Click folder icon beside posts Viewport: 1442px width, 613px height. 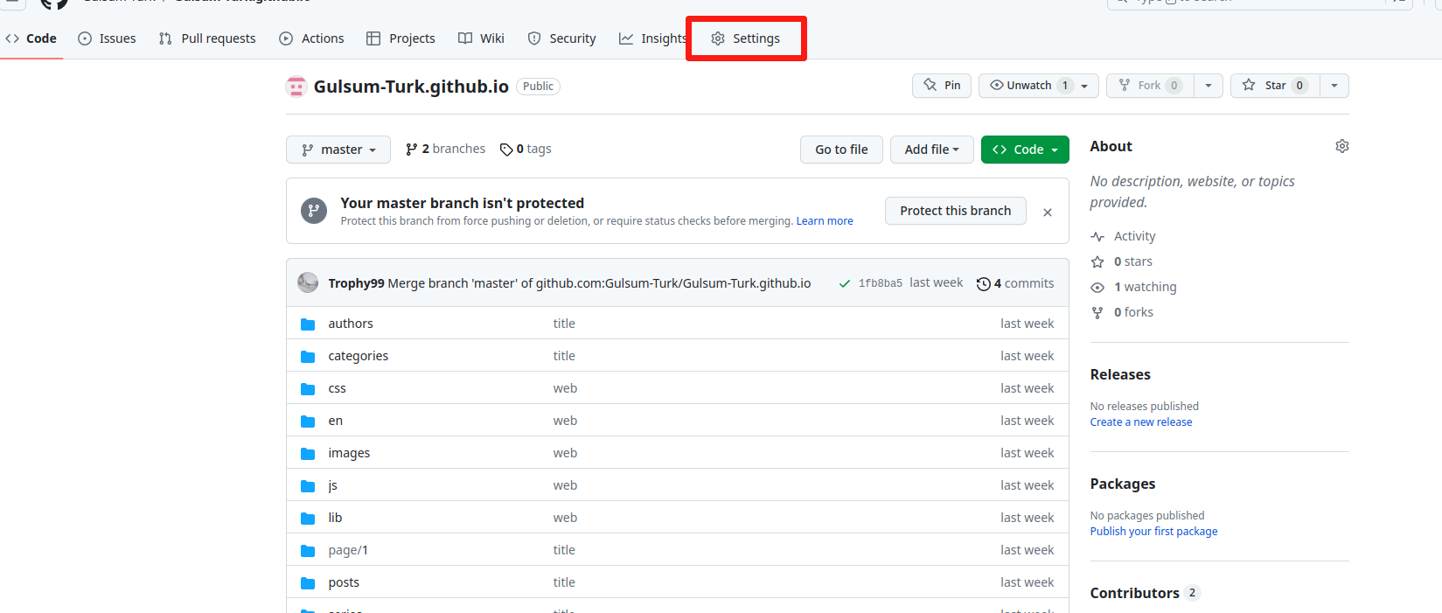[308, 583]
